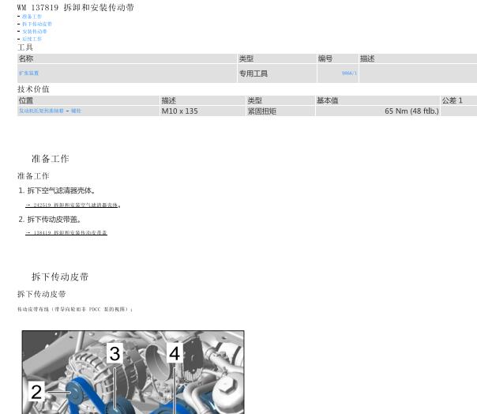Click the 工具 section heading
The height and width of the screenshot is (414, 477).
click(x=25, y=47)
